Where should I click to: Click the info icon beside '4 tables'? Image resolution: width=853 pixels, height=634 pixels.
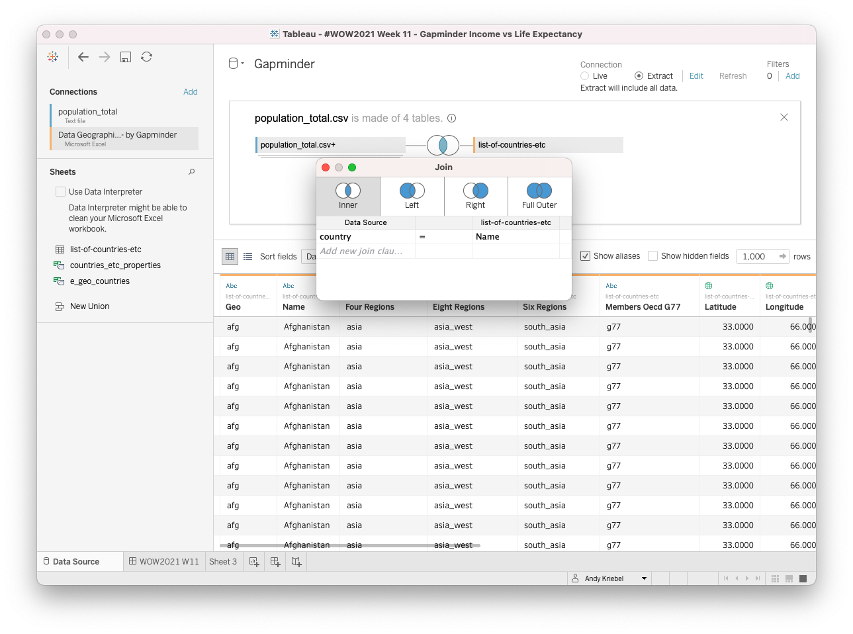coord(452,118)
